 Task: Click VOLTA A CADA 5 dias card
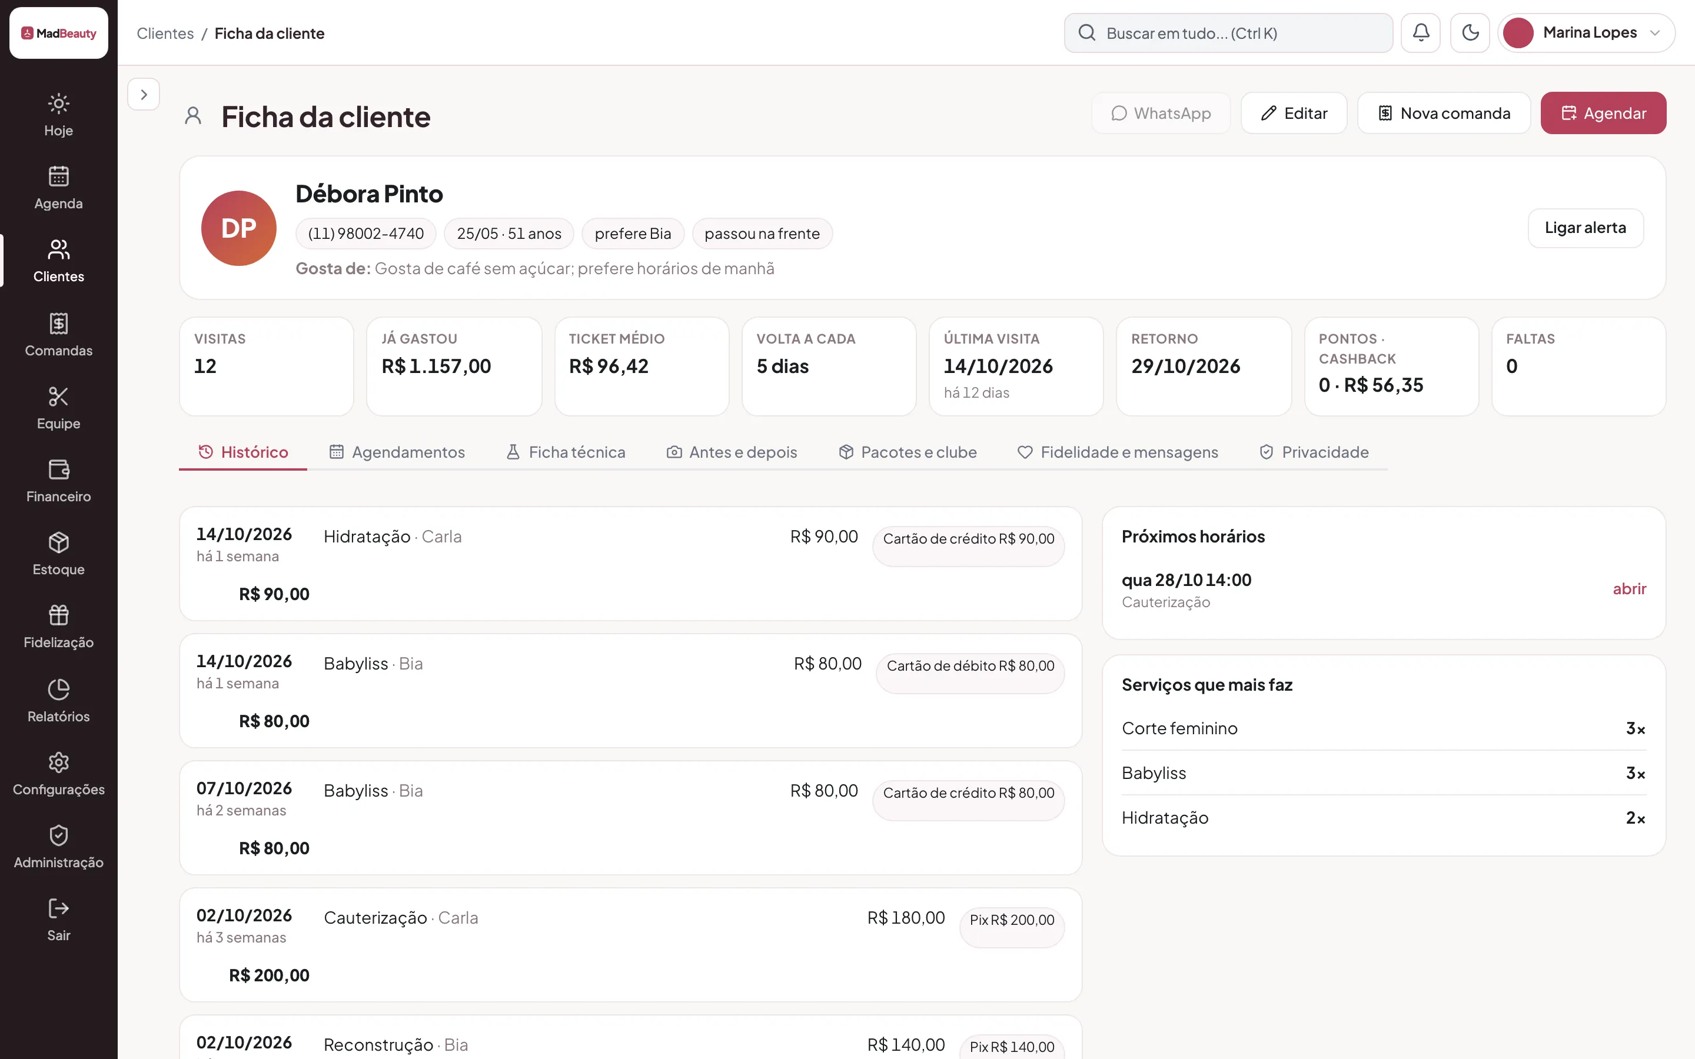click(x=829, y=367)
